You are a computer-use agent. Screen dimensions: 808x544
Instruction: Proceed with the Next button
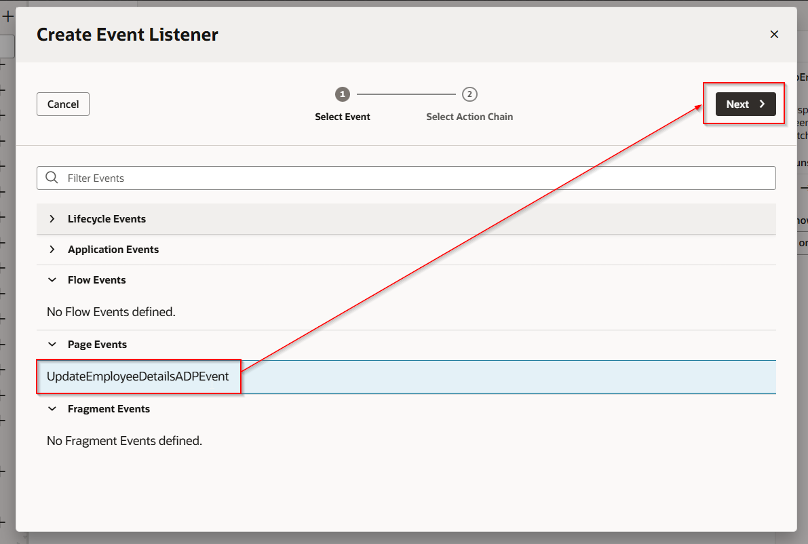point(745,104)
